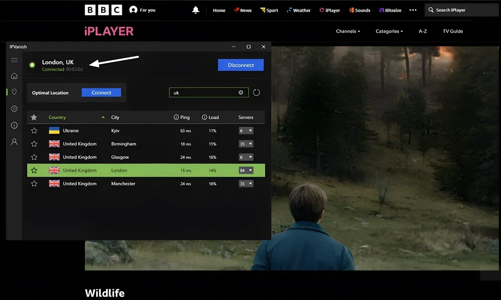
Task: Open iPlayer TV Guide
Action: [x=452, y=31]
